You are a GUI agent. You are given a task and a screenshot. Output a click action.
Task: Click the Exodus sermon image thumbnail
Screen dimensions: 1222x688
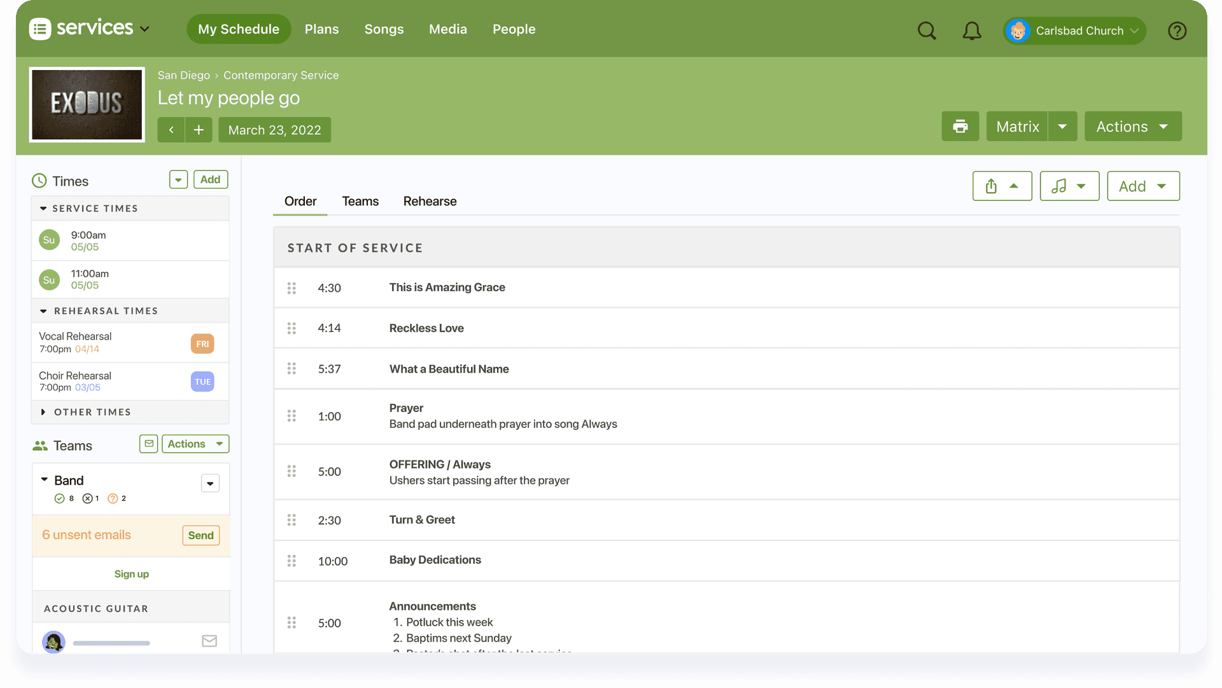(87, 104)
